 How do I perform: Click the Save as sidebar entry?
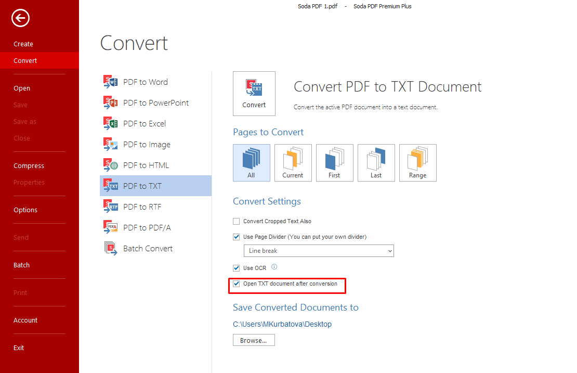tap(24, 122)
